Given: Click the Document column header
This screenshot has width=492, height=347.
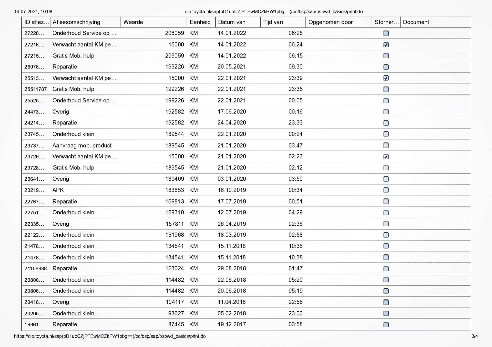Looking at the screenshot, I should point(436,22).
